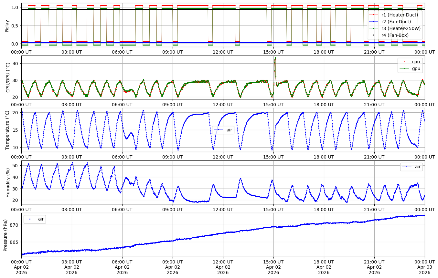The image size is (438, 278).
Task: Click the 12:00 UT tick under Pressure plot
Action: 223,261
